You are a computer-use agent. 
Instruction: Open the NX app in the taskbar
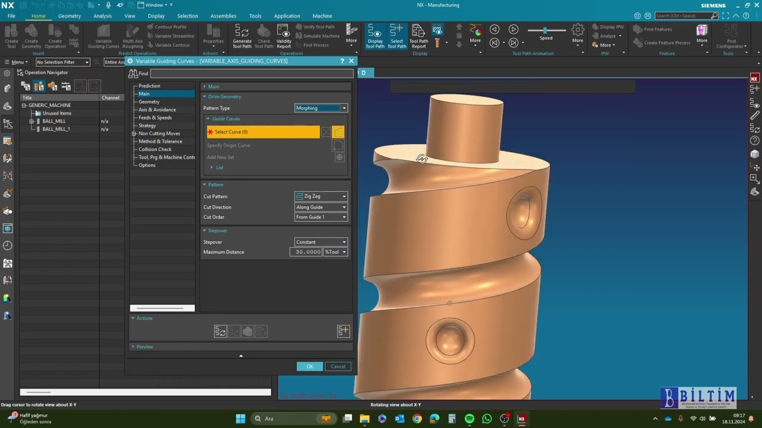(x=521, y=418)
